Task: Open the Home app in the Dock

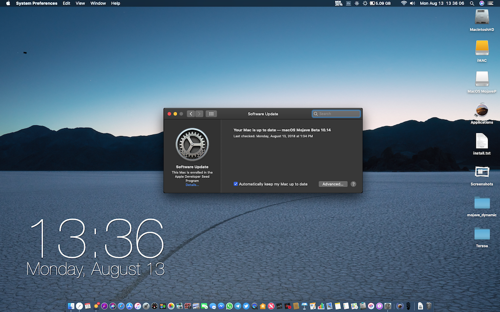Action: (263, 306)
